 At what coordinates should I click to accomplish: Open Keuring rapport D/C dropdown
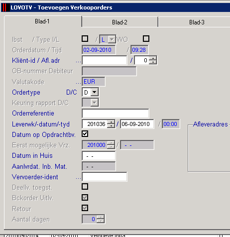click(95, 103)
